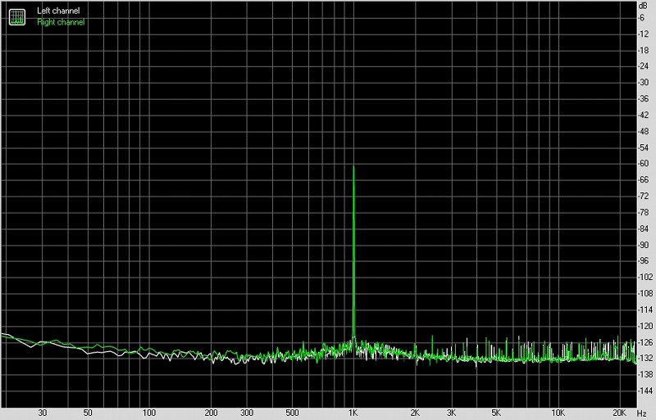This screenshot has width=656, height=420.
Task: Click the -60 dB axis label
Action: pyautogui.click(x=644, y=164)
